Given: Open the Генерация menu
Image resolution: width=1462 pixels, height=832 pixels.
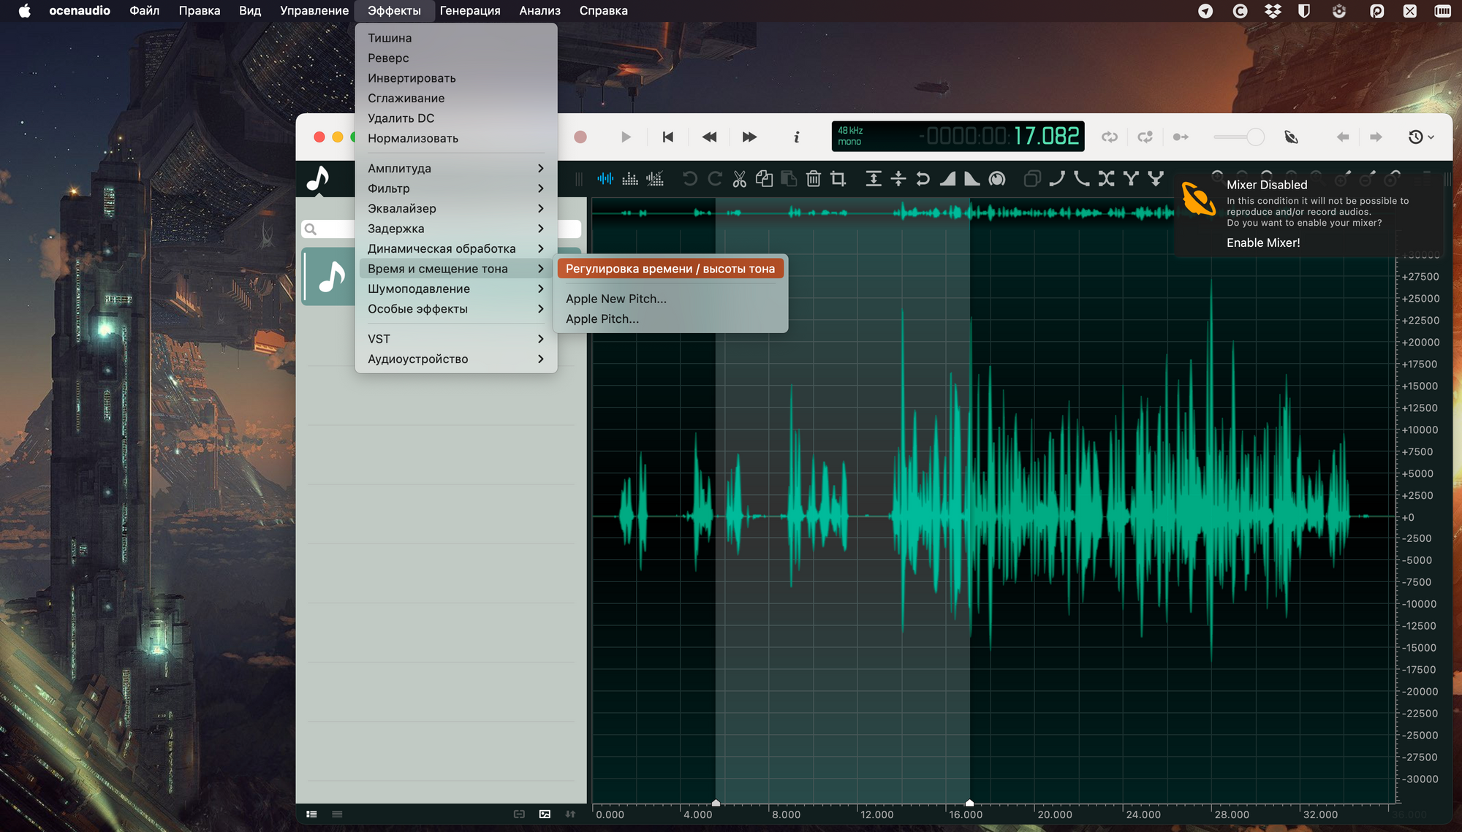Looking at the screenshot, I should pyautogui.click(x=469, y=11).
